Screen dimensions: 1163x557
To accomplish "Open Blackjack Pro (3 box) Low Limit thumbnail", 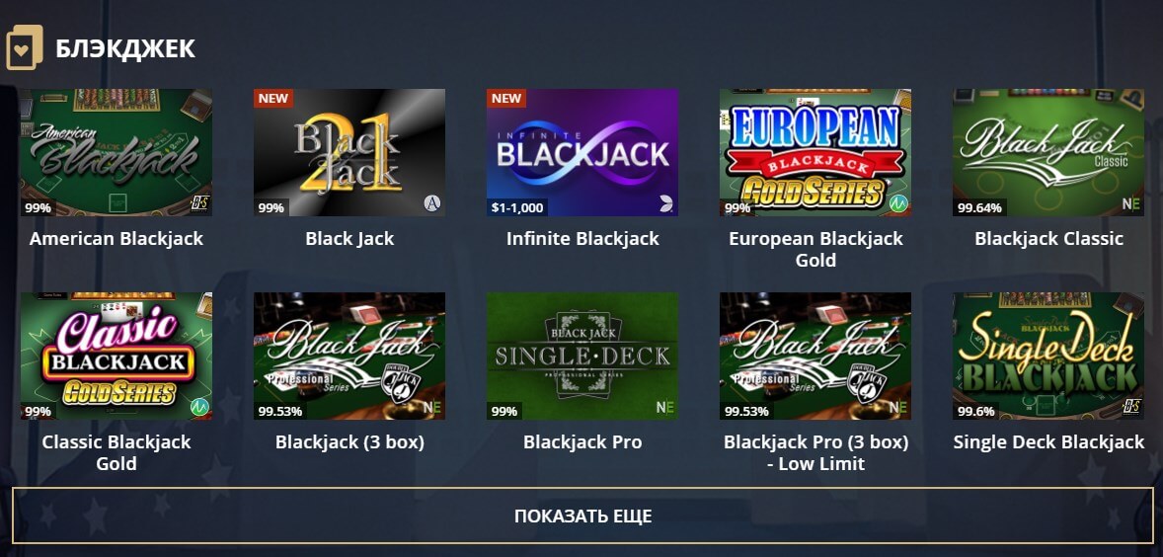I will click(x=815, y=356).
